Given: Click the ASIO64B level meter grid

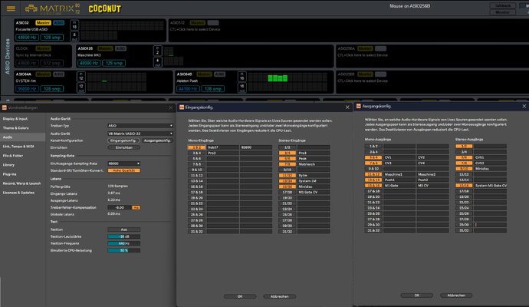Looking at the screenshot, I should 287,82.
